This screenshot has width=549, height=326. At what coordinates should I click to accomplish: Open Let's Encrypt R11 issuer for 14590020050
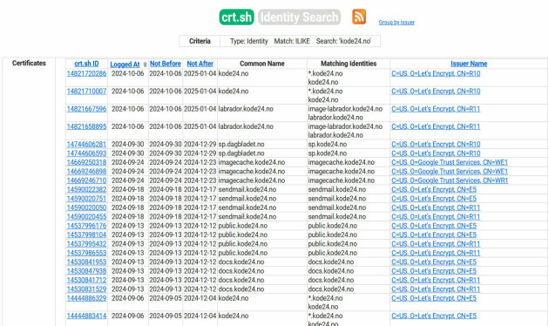436,207
